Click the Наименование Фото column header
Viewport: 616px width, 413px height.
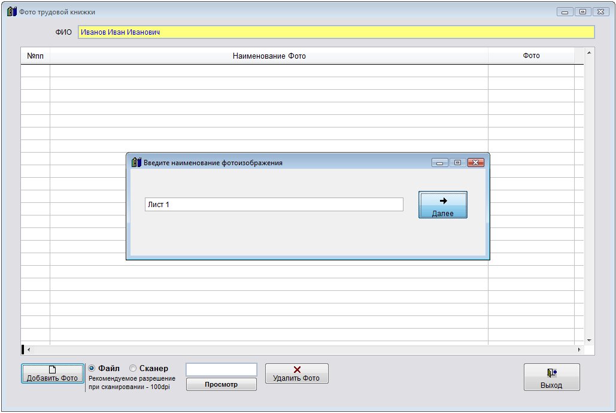269,56
